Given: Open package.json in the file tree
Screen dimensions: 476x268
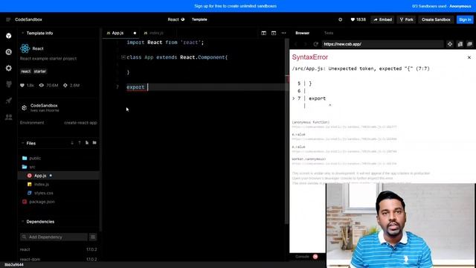Looking at the screenshot, I should pos(59,202).
